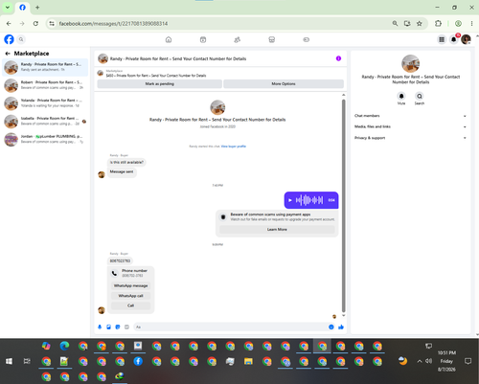
Task: Open Yolanda Private Room conversation
Action: pos(45,103)
